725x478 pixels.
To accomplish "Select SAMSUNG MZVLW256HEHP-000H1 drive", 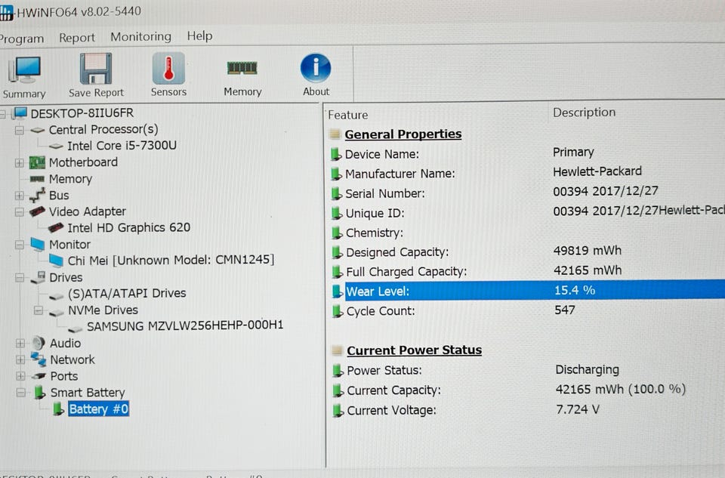I will (x=185, y=326).
